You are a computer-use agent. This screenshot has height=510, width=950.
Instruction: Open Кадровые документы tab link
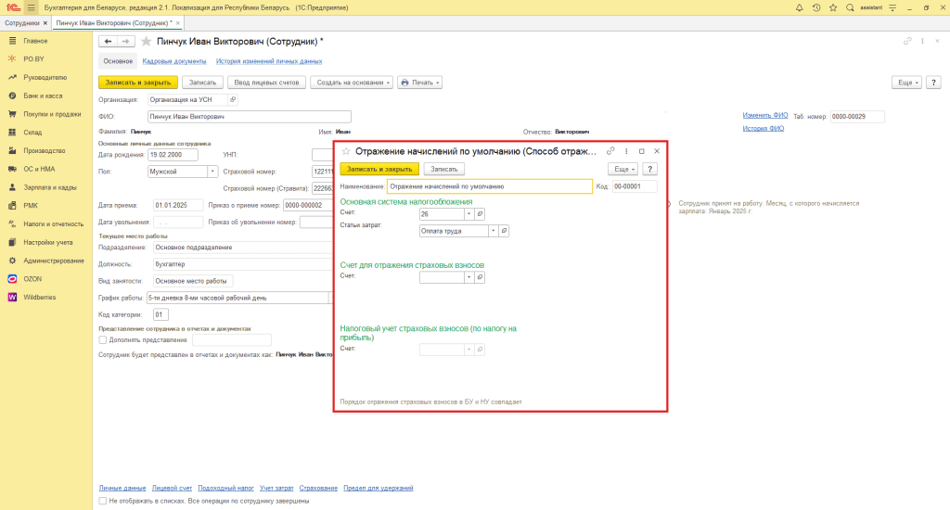coord(174,61)
